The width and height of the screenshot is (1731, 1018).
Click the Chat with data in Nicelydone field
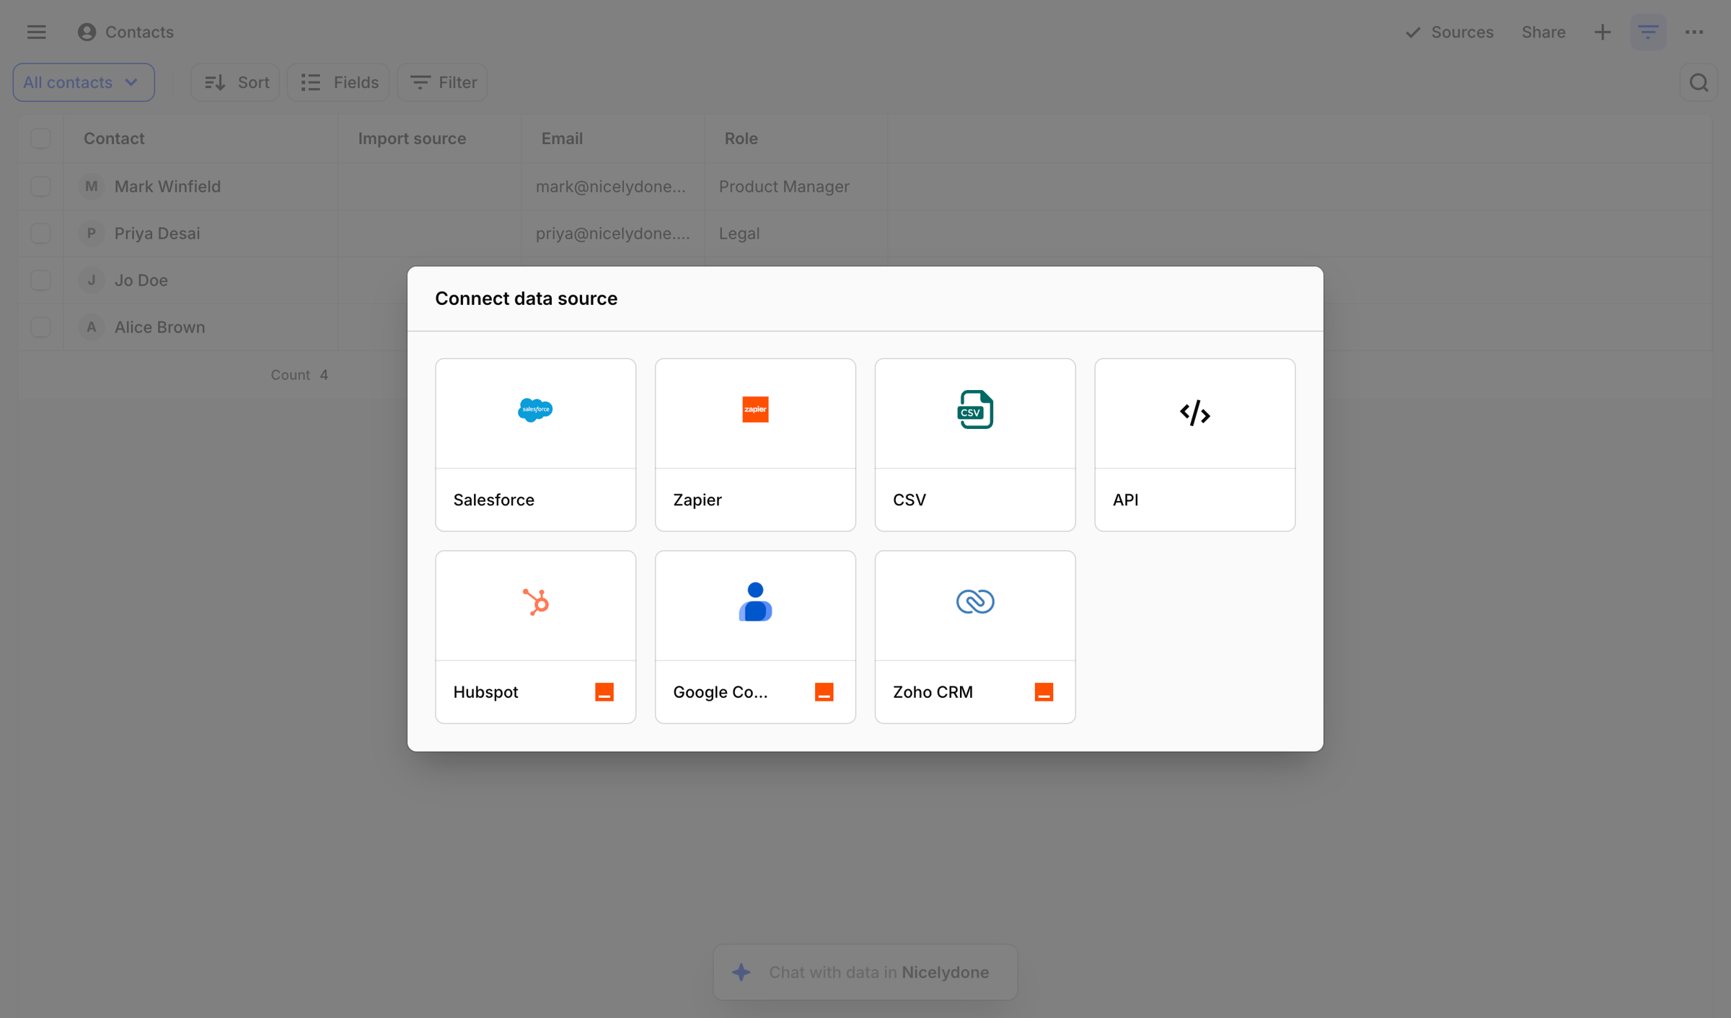tap(865, 972)
